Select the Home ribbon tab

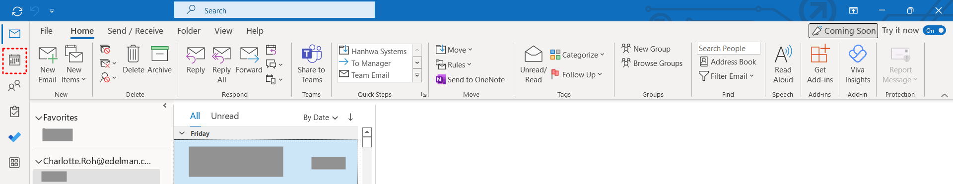tap(82, 31)
